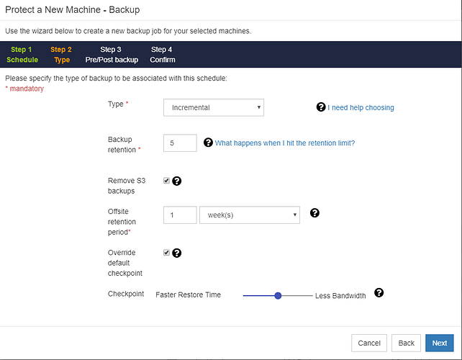Click help icon at end of Checkpoint slider

point(380,293)
